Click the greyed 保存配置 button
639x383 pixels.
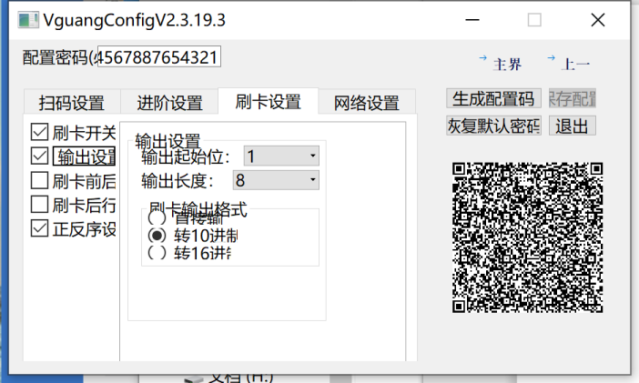pos(573,98)
